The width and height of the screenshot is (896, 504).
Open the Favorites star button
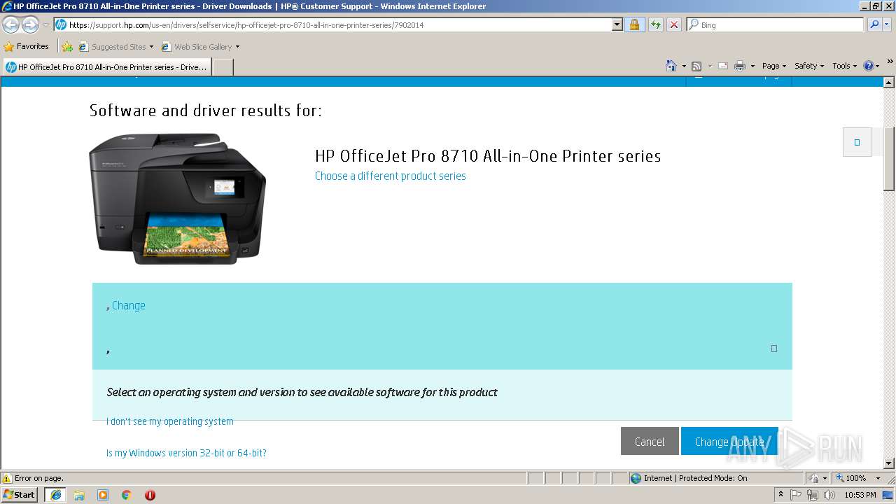click(x=27, y=46)
